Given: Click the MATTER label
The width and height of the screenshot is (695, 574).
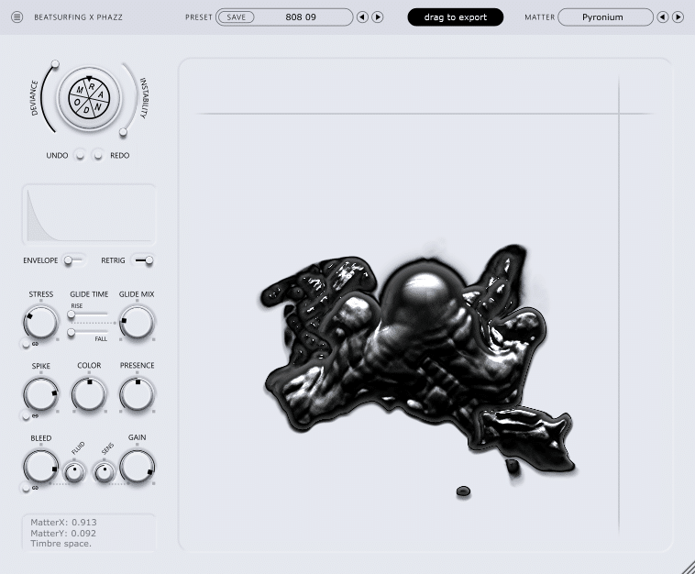Looking at the screenshot, I should 539,17.
